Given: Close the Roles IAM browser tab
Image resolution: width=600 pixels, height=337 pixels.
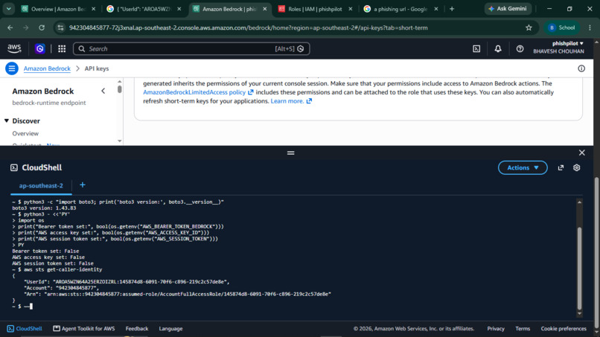Looking at the screenshot, I should [350, 9].
